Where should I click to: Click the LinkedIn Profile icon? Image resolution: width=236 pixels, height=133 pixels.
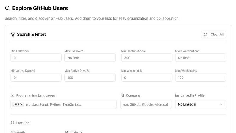[177, 95]
